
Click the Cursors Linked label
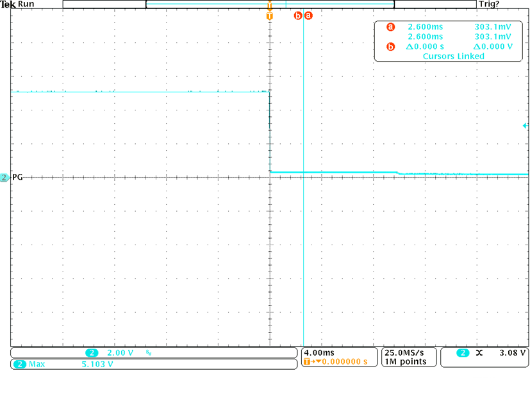453,56
